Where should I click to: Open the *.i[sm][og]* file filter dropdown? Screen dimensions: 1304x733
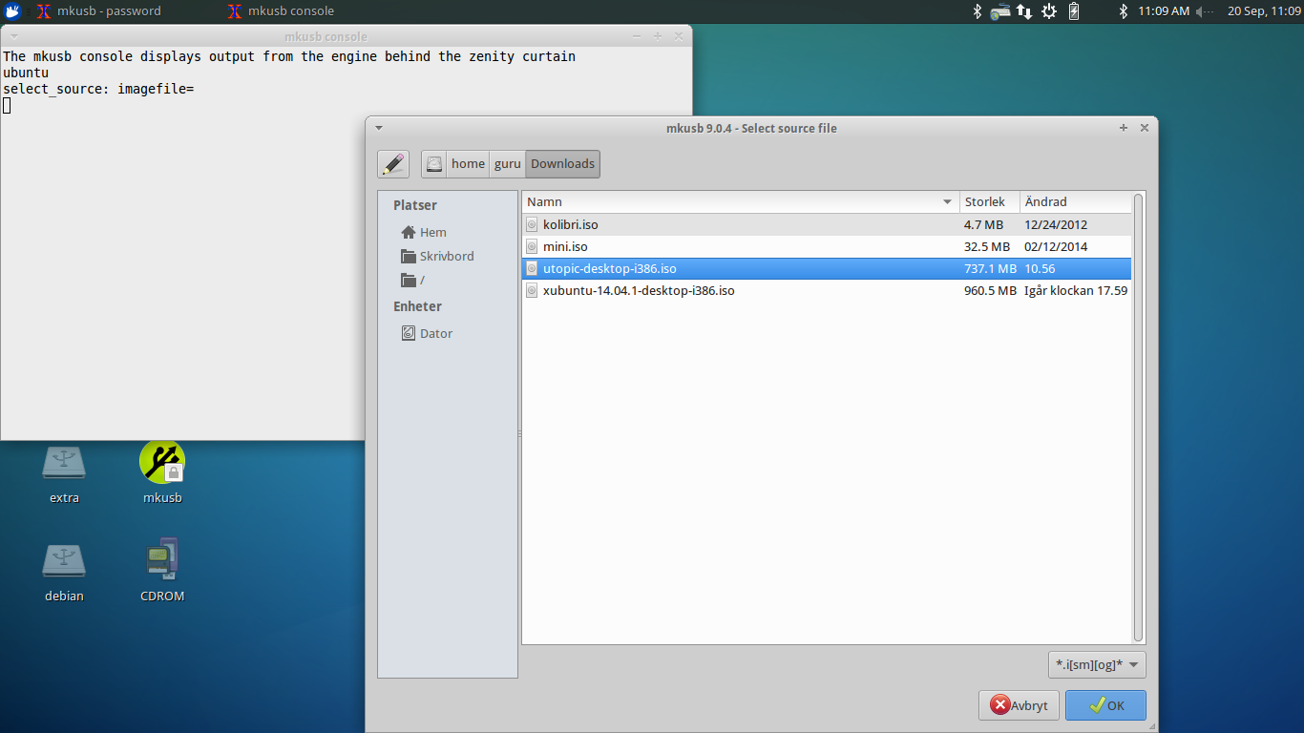(x=1096, y=665)
